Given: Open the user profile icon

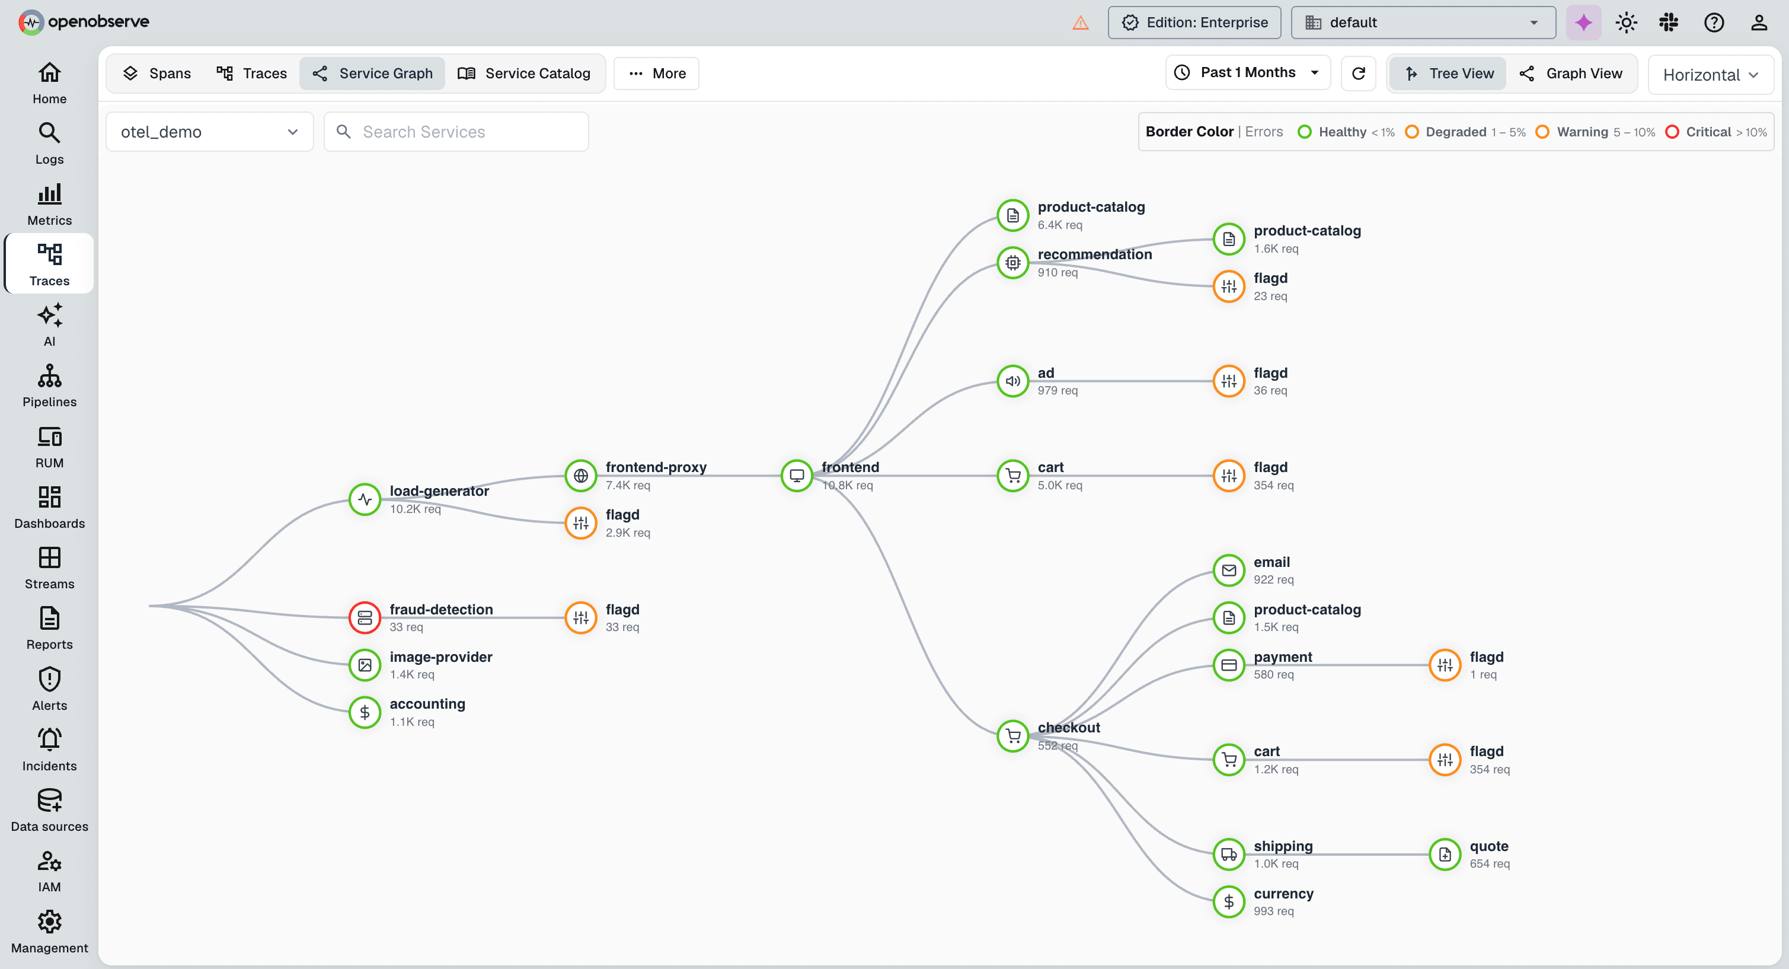Looking at the screenshot, I should pyautogui.click(x=1758, y=22).
